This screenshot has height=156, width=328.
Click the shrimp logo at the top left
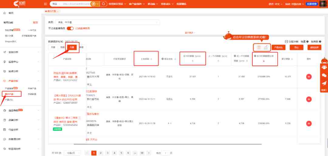tap(19, 4)
